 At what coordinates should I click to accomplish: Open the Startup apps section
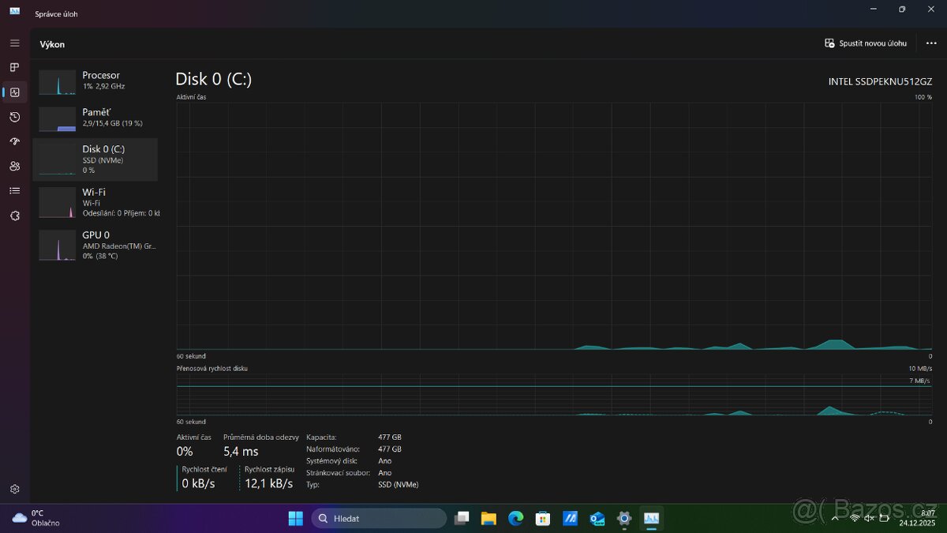tap(14, 141)
